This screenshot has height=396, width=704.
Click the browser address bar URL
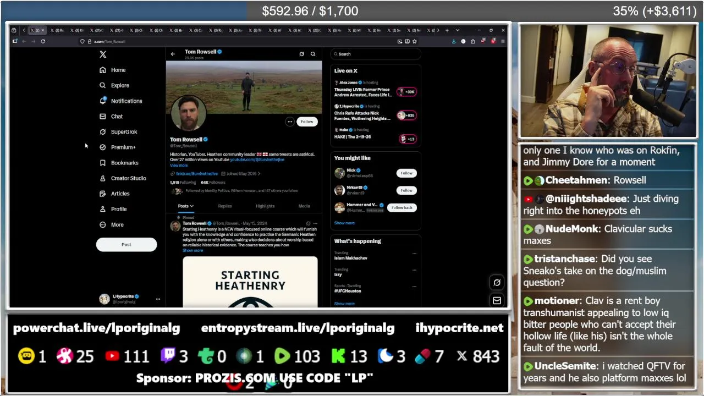click(x=110, y=41)
